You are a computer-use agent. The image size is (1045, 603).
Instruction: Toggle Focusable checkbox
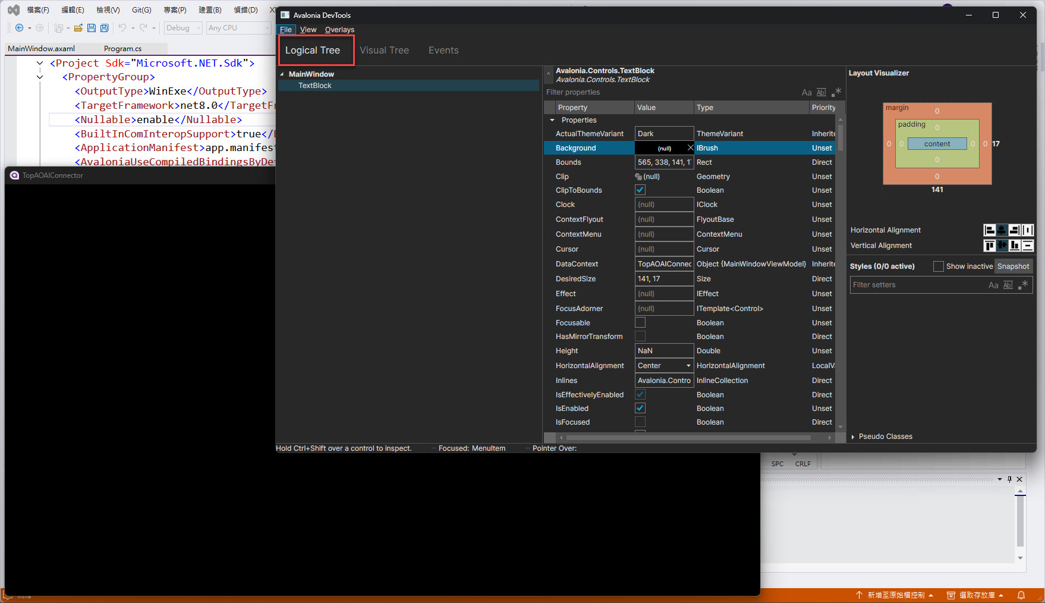pos(640,322)
